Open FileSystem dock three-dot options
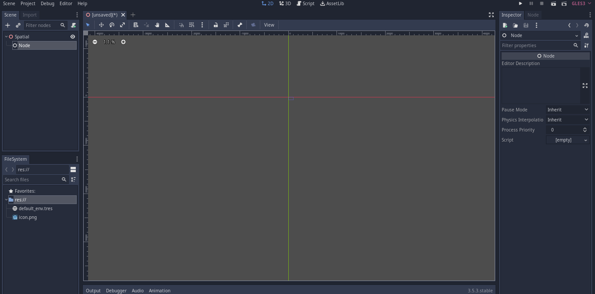The height and width of the screenshot is (294, 595). tap(77, 159)
